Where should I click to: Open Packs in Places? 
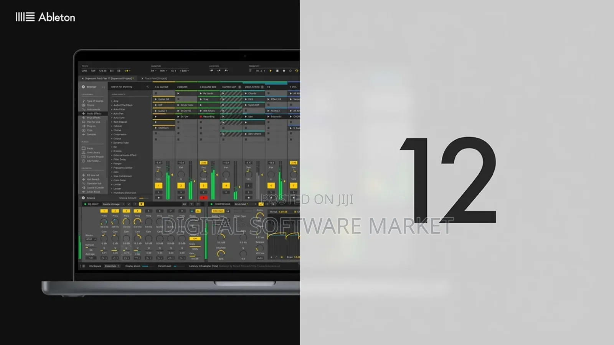pyautogui.click(x=88, y=148)
